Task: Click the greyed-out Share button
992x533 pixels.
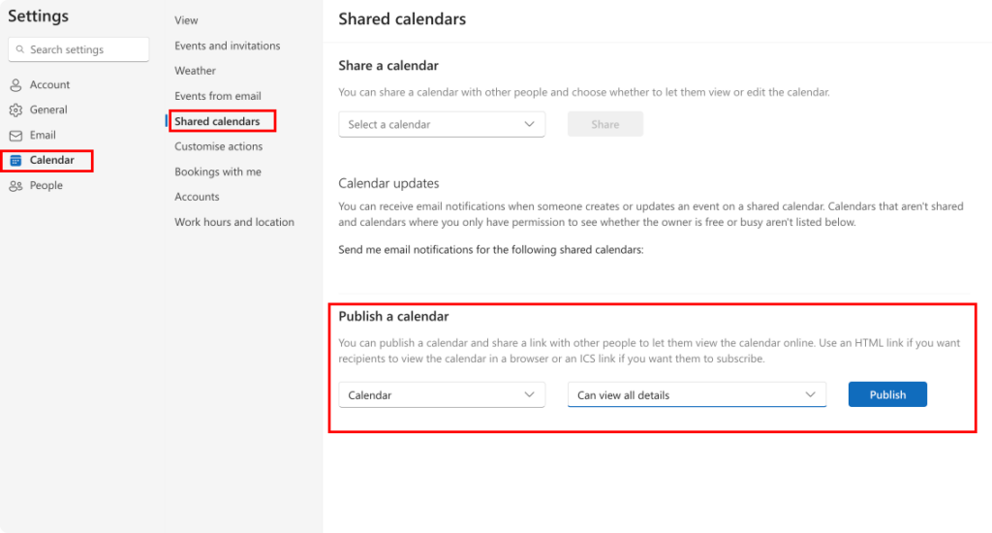Action: [x=604, y=124]
